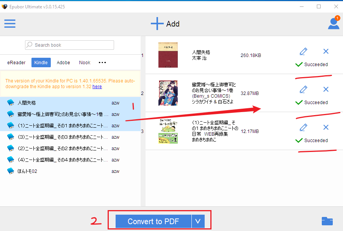Switch to the eReader tab
The image size is (343, 231).
[16, 63]
